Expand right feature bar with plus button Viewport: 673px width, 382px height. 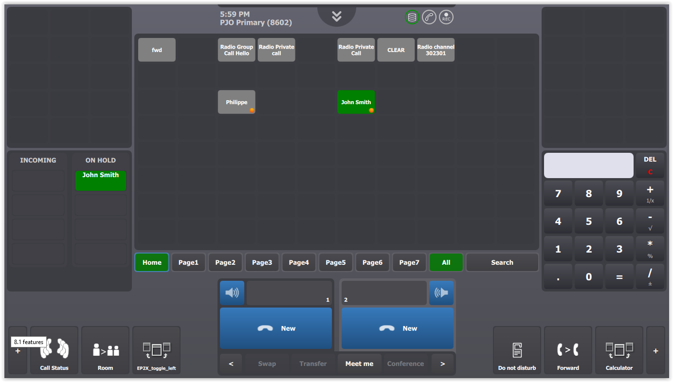click(655, 351)
